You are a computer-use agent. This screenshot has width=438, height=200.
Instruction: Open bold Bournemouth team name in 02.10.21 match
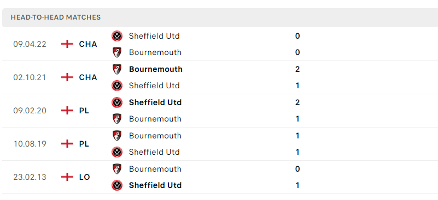pos(156,69)
